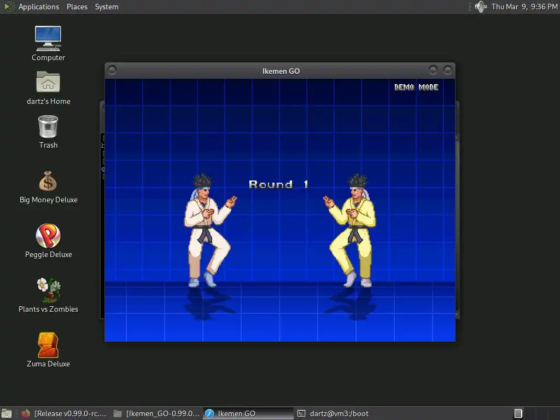Select Big Money Deluxe icon
Viewport: 560px width, 420px height.
click(x=48, y=187)
